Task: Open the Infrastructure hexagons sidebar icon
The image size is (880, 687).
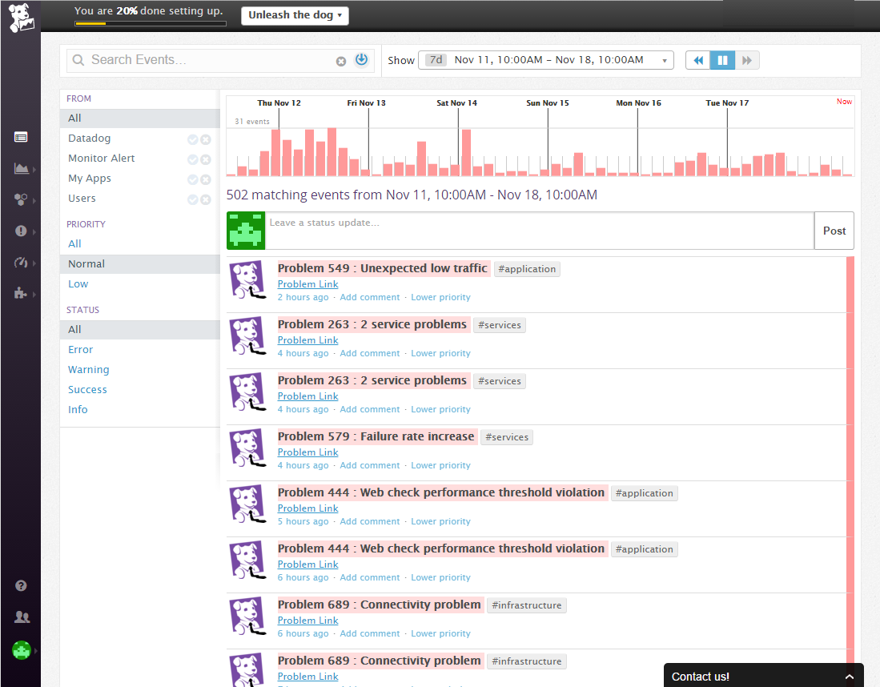Action: pos(21,199)
